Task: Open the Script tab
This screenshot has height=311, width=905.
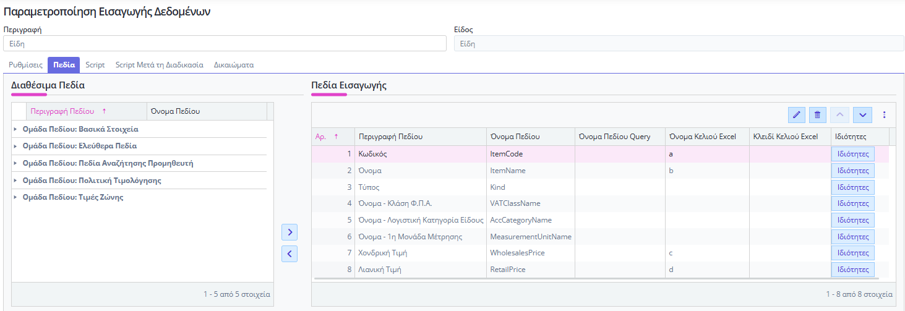Action: [95, 65]
